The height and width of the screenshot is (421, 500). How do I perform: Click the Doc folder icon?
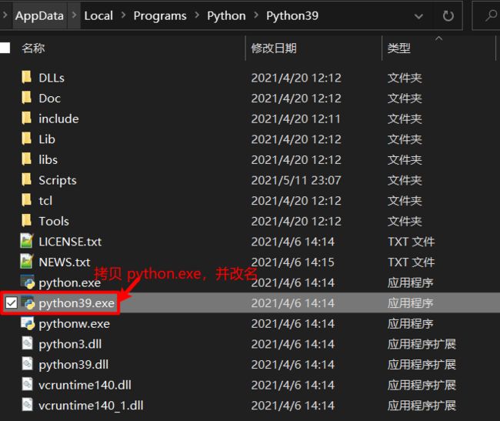[26, 98]
